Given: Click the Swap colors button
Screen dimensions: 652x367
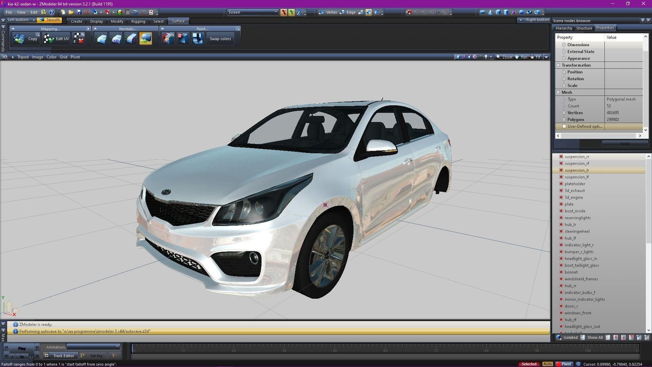Looking at the screenshot, I should (x=220, y=39).
